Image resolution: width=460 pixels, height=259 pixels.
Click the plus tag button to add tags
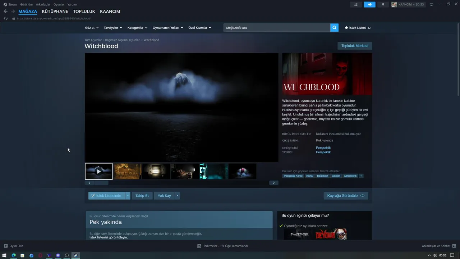(x=361, y=176)
